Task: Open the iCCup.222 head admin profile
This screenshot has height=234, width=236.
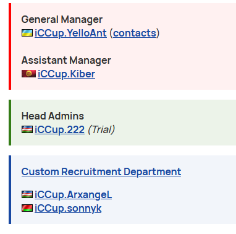Action: pos(59,130)
